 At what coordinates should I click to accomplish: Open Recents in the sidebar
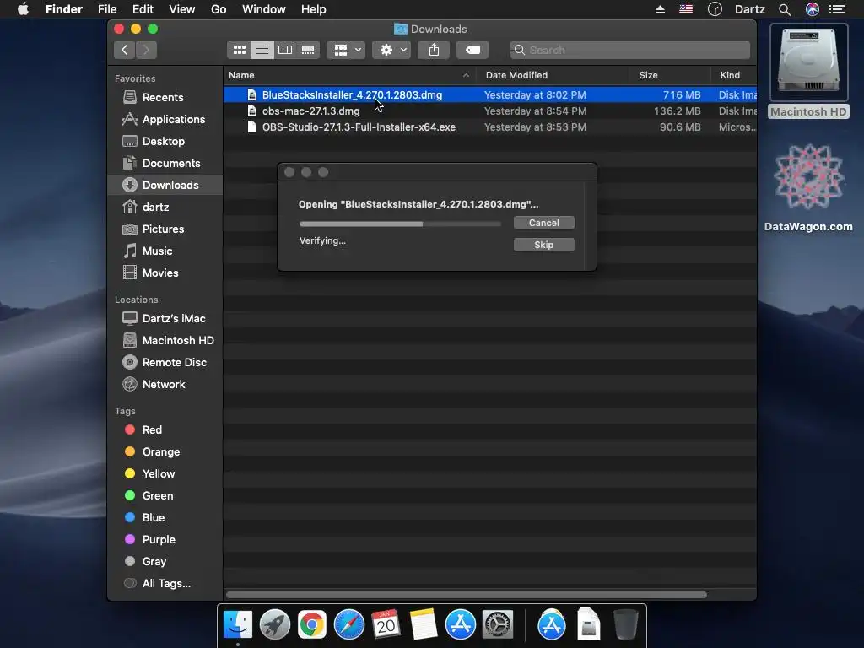pos(165,98)
